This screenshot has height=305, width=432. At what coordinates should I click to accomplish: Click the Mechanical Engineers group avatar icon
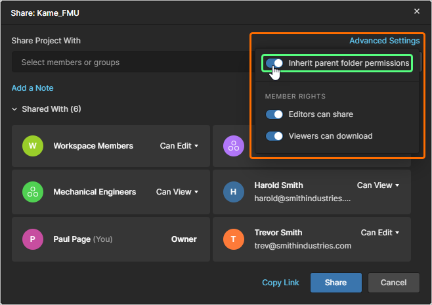[x=32, y=192]
